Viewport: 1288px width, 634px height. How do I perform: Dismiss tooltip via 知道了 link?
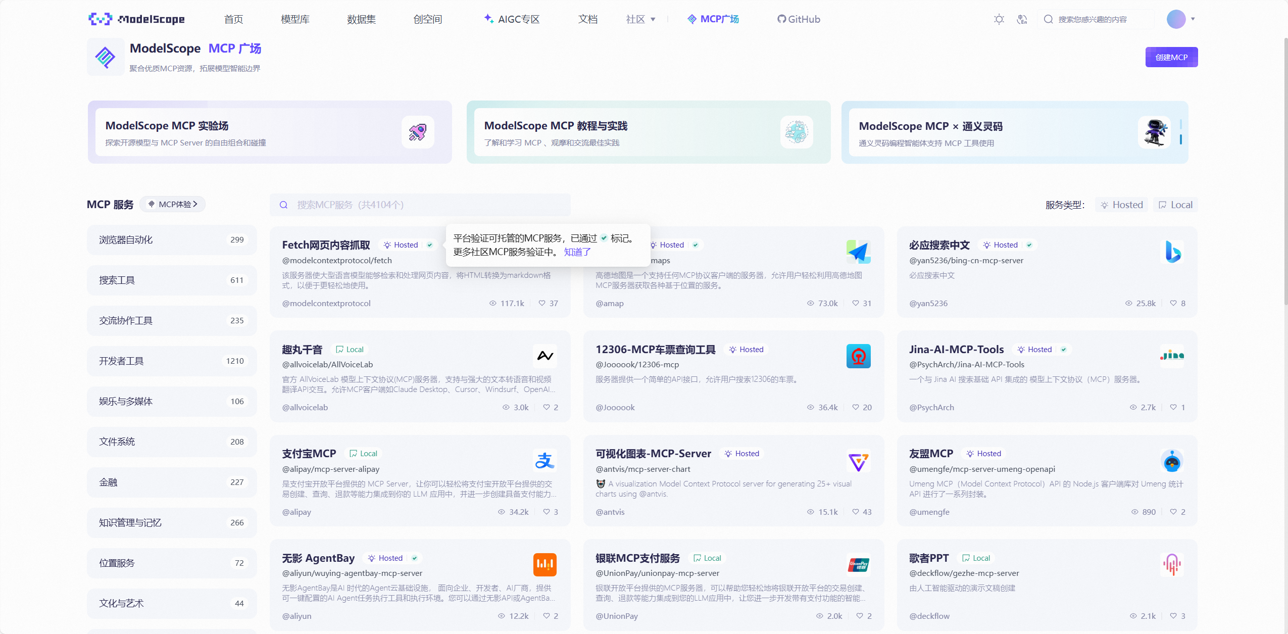577,252
